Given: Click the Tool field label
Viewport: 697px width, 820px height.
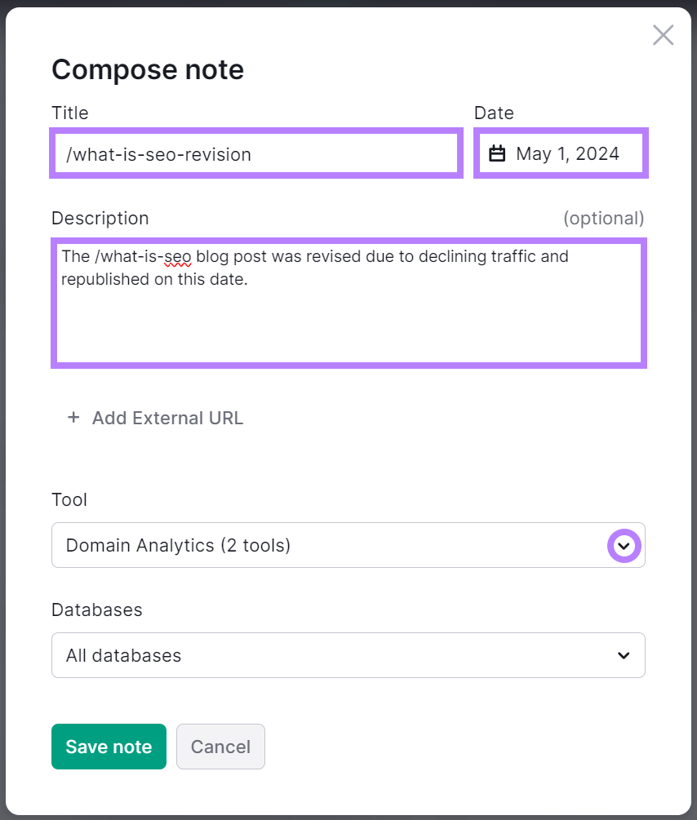Looking at the screenshot, I should [69, 500].
